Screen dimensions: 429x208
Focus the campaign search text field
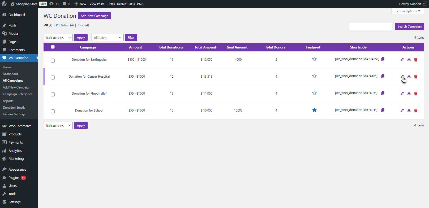(370, 26)
